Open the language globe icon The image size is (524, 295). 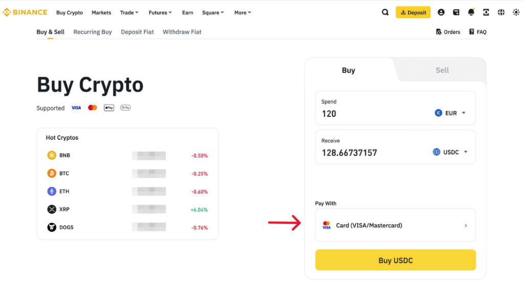tap(501, 12)
